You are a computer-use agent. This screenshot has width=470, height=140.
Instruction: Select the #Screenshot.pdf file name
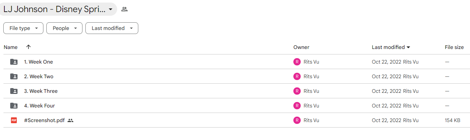click(44, 120)
